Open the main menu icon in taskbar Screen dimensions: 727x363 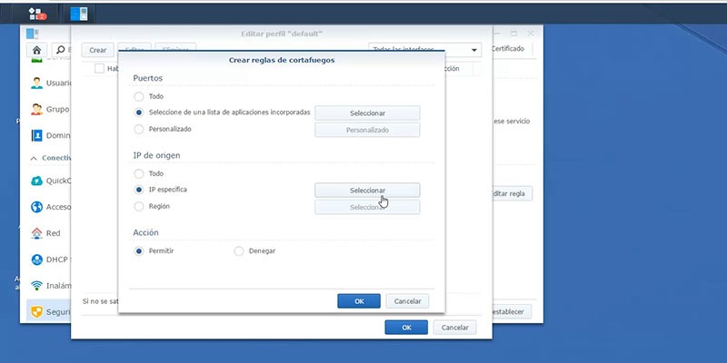36,14
